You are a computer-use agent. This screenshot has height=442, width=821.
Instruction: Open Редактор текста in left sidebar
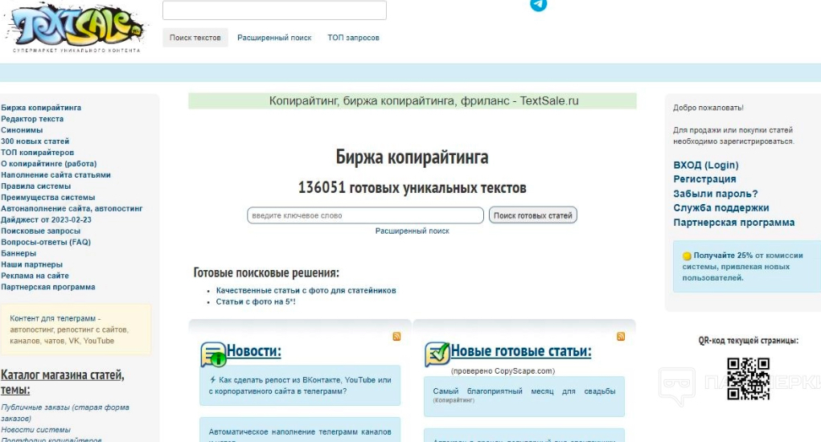pyautogui.click(x=32, y=119)
